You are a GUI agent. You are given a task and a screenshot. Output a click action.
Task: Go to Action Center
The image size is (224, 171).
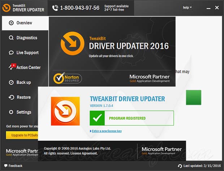click(25, 67)
